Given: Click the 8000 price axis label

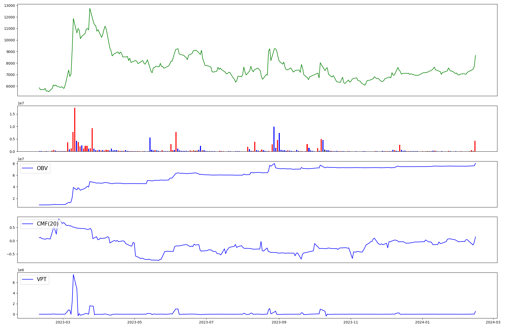Looking at the screenshot, I should point(10,63).
